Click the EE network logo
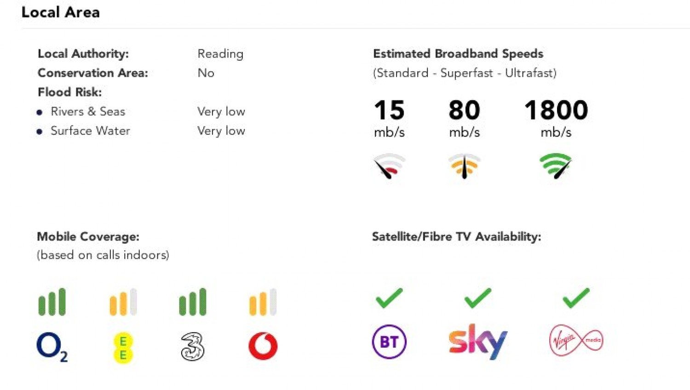Screen dimensions: 690x390 point(123,348)
